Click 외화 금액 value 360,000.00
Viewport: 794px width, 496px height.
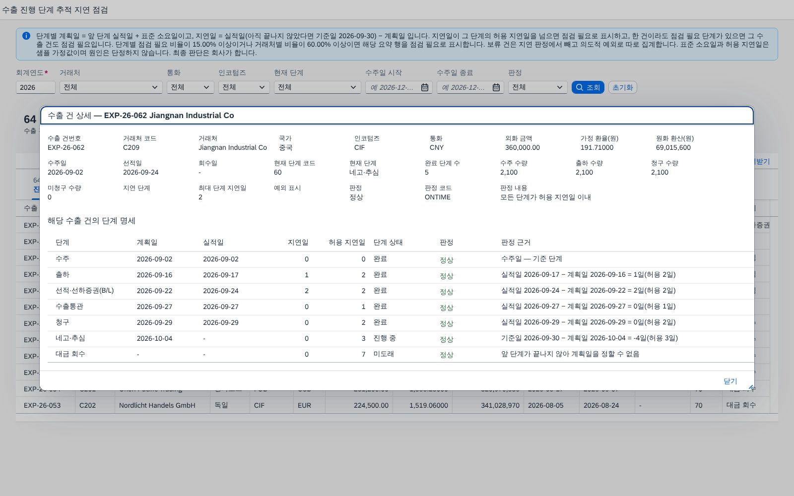(523, 147)
